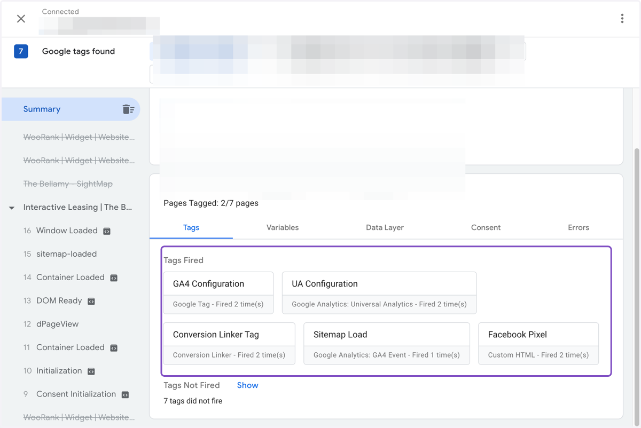Close the Tag Assistant panel
641x428 pixels.
tap(21, 19)
